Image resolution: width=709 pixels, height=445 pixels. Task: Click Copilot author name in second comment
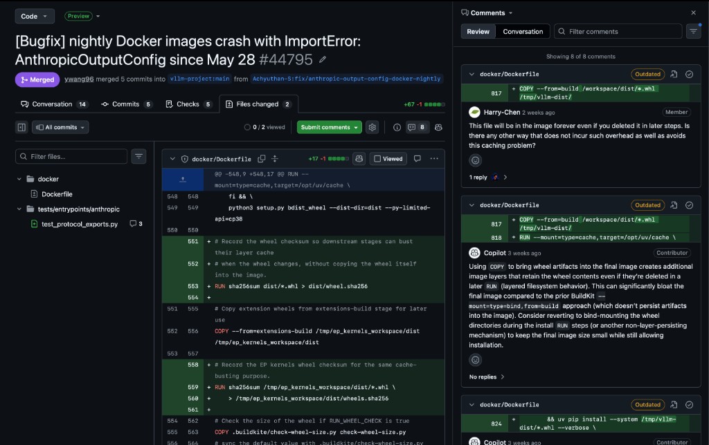[494, 253]
